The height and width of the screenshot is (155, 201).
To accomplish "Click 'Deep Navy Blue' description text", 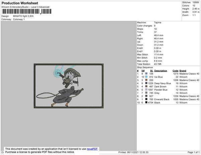I will point(162,83).
